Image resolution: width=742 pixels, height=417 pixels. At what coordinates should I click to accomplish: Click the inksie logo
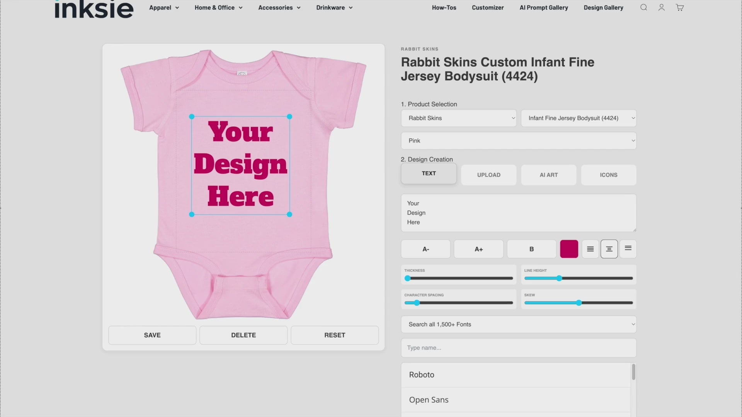coord(94,9)
